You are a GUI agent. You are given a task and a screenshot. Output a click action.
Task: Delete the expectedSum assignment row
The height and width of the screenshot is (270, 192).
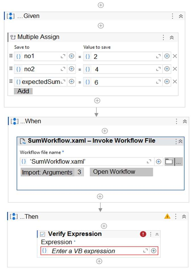point(175,82)
